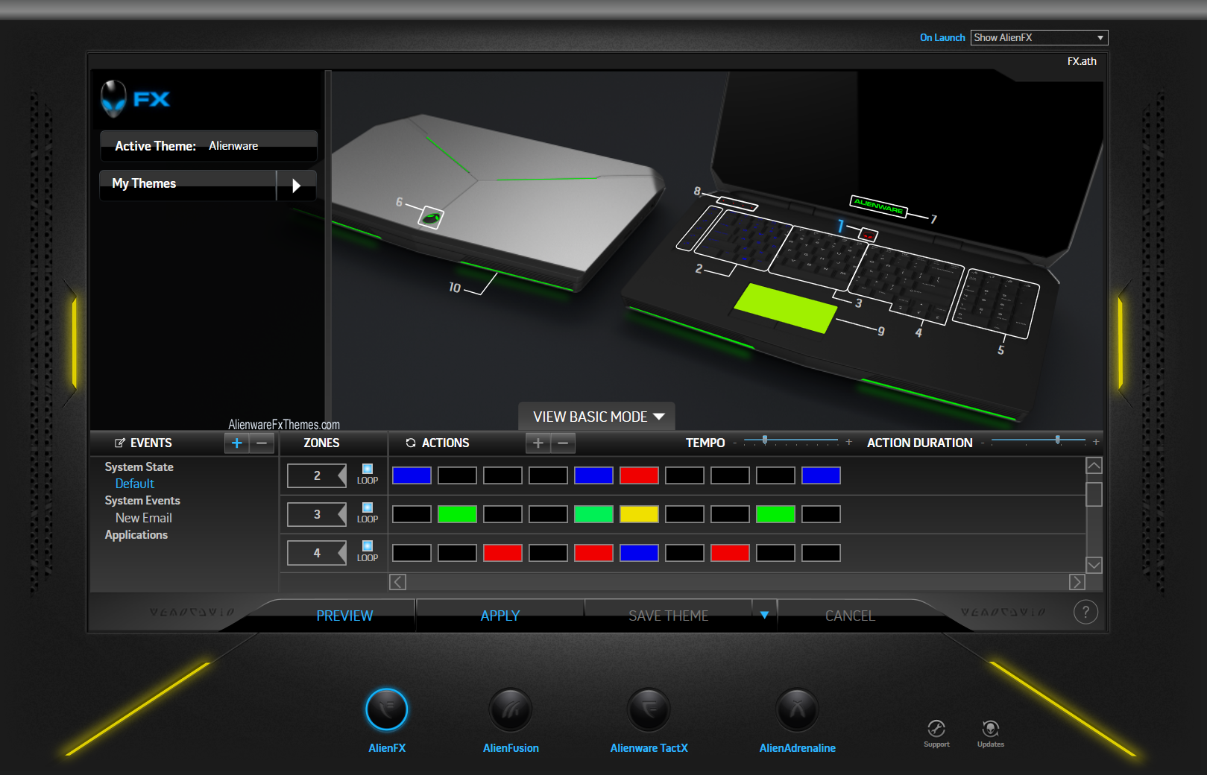Select the red swatch in zone 2 row
Screen dimensions: 1207x775
(x=639, y=475)
